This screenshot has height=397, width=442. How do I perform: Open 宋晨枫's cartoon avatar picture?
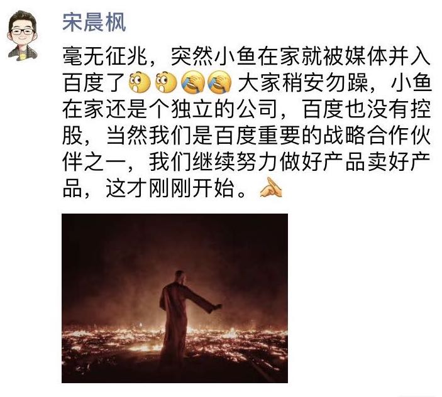point(22,36)
